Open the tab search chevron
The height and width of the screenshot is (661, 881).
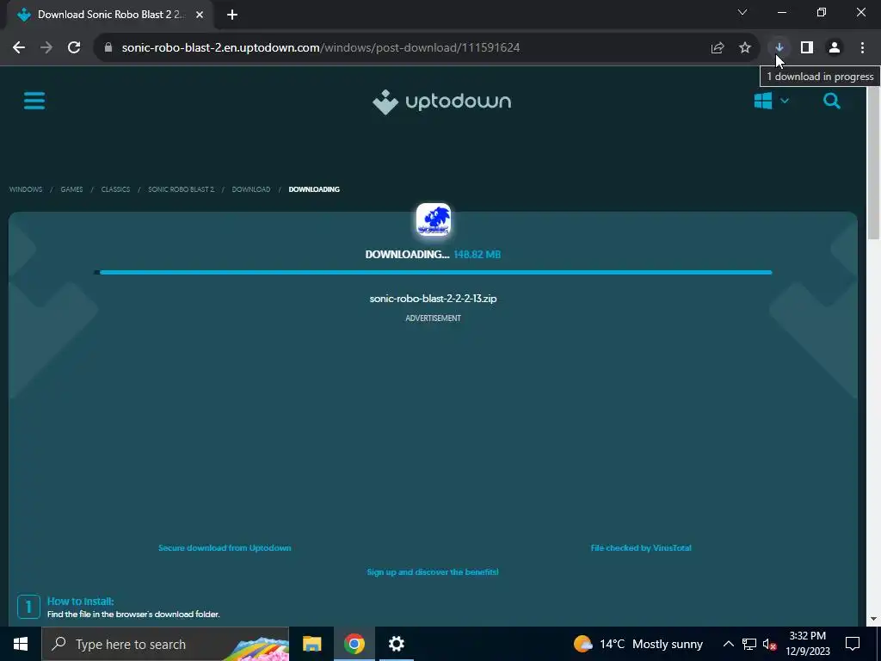tap(742, 12)
